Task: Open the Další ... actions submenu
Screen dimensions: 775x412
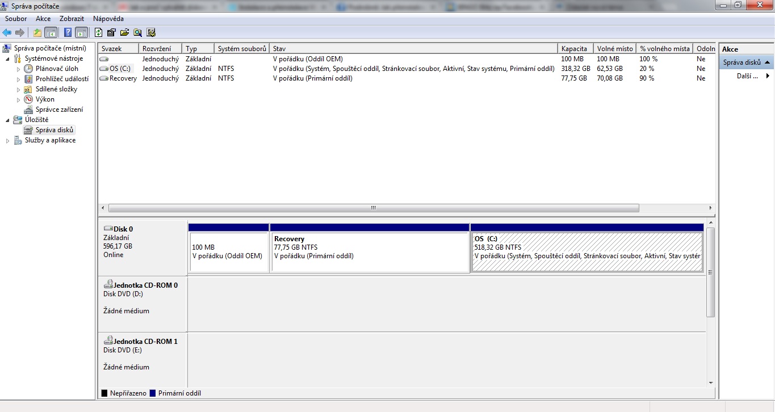Action: point(747,76)
